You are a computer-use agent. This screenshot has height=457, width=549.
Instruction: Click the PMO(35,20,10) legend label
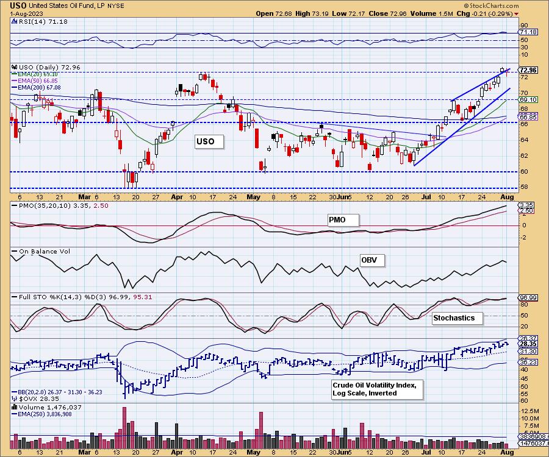click(60, 206)
